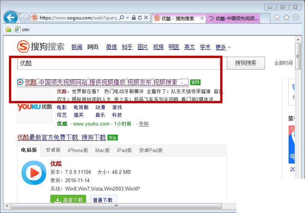Screen dimensions: 305x213
Task: Click the green 高速下载 button
Action: point(68,200)
